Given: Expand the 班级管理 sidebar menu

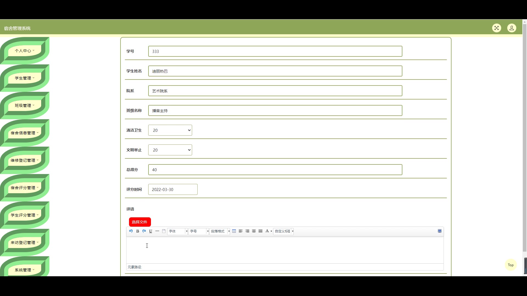Looking at the screenshot, I should [x=25, y=106].
